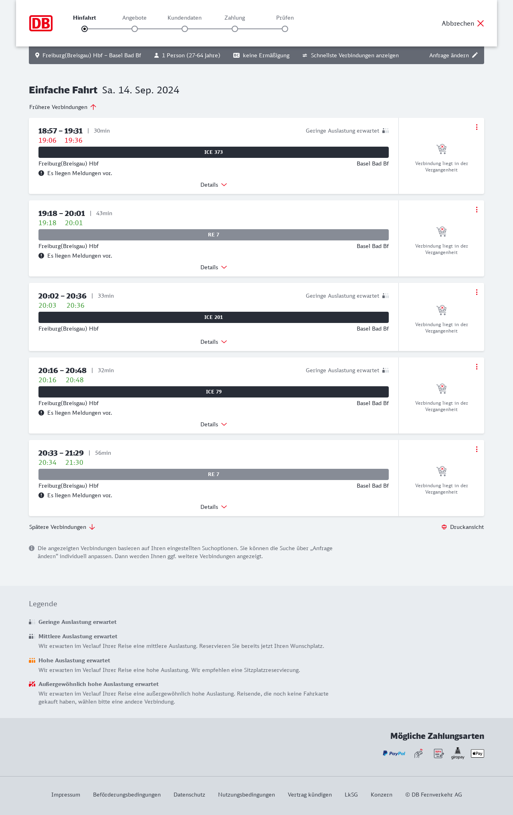Click the PayPal payment logo
The width and height of the screenshot is (513, 815).
394,753
